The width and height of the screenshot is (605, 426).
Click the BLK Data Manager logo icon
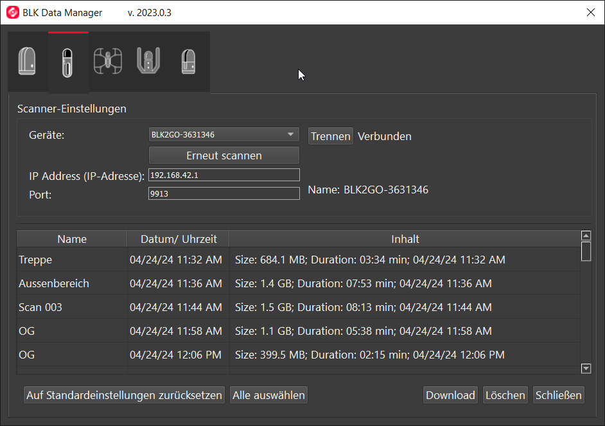(12, 12)
